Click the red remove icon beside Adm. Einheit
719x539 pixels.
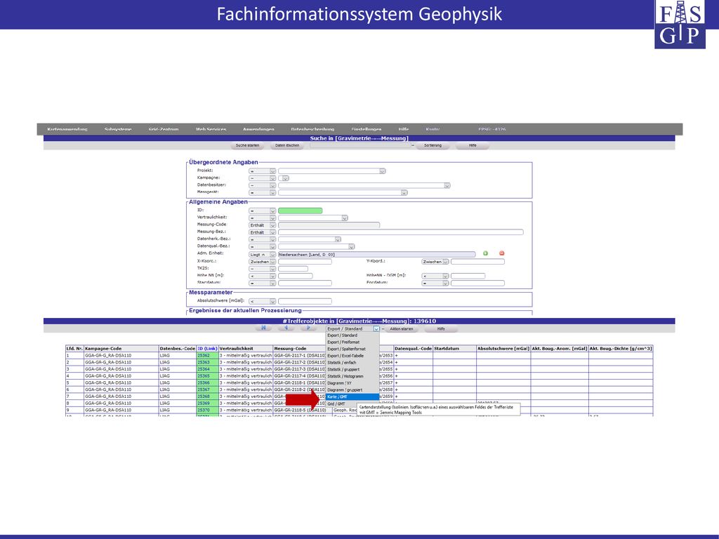tap(501, 253)
